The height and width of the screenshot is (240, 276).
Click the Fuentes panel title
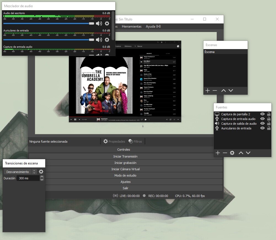tap(221, 107)
